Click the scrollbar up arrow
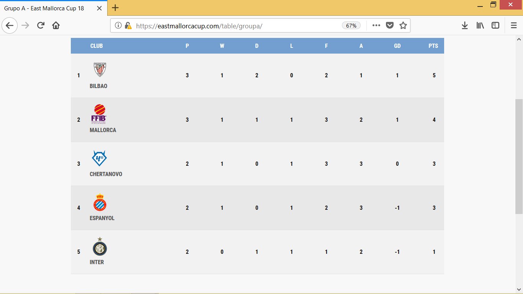This screenshot has width=523, height=294. tap(519, 39)
